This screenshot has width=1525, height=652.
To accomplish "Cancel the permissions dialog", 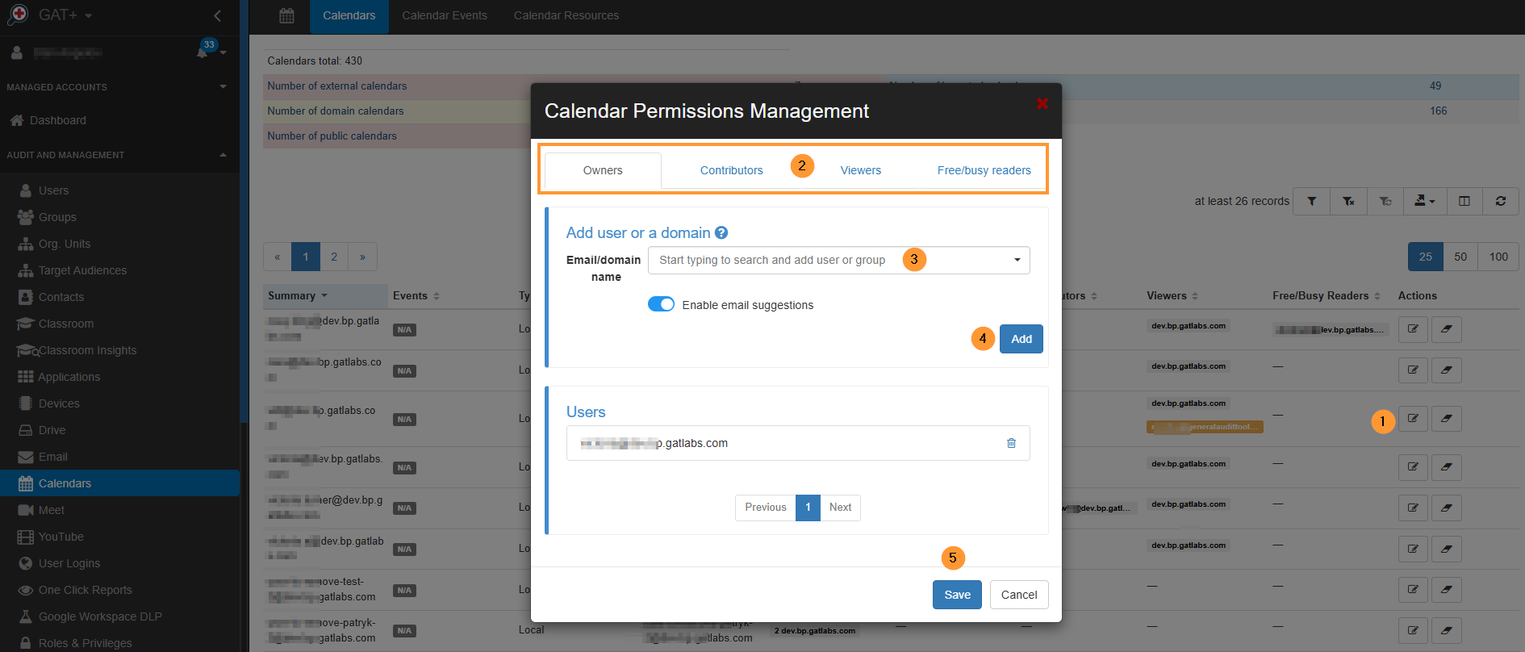I will coord(1019,595).
